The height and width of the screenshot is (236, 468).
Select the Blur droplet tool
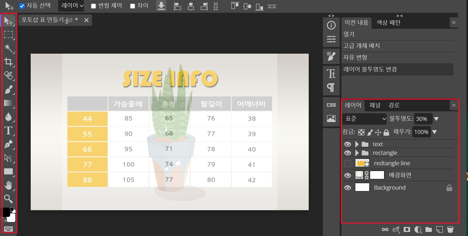coord(8,117)
